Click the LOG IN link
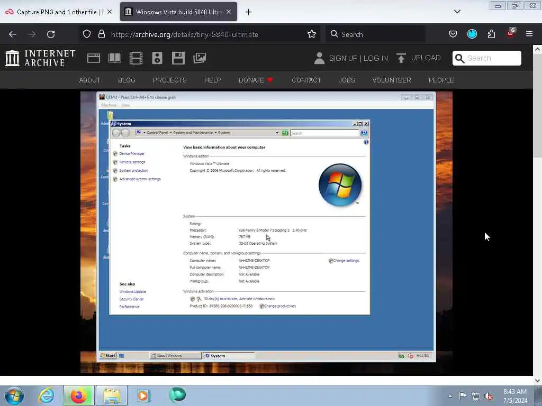 click(376, 58)
